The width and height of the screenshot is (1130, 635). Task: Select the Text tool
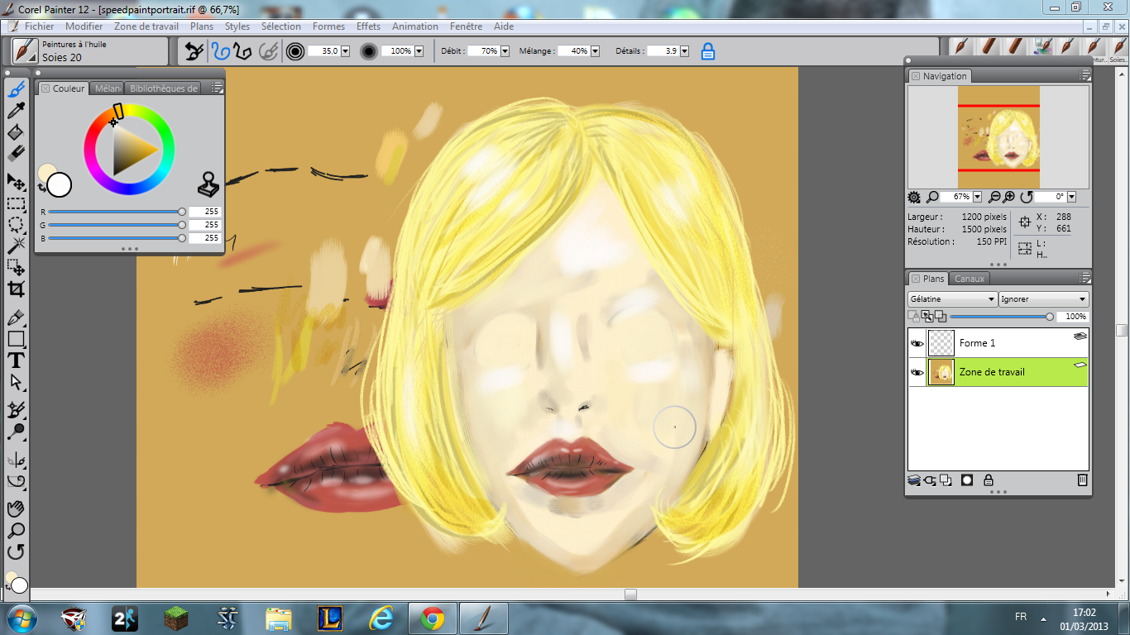tap(16, 360)
